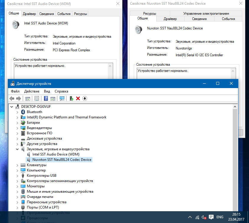The image size is (249, 223).
Task: Select Intel SST Audio Device (WDM) tree item
Action: point(56,154)
